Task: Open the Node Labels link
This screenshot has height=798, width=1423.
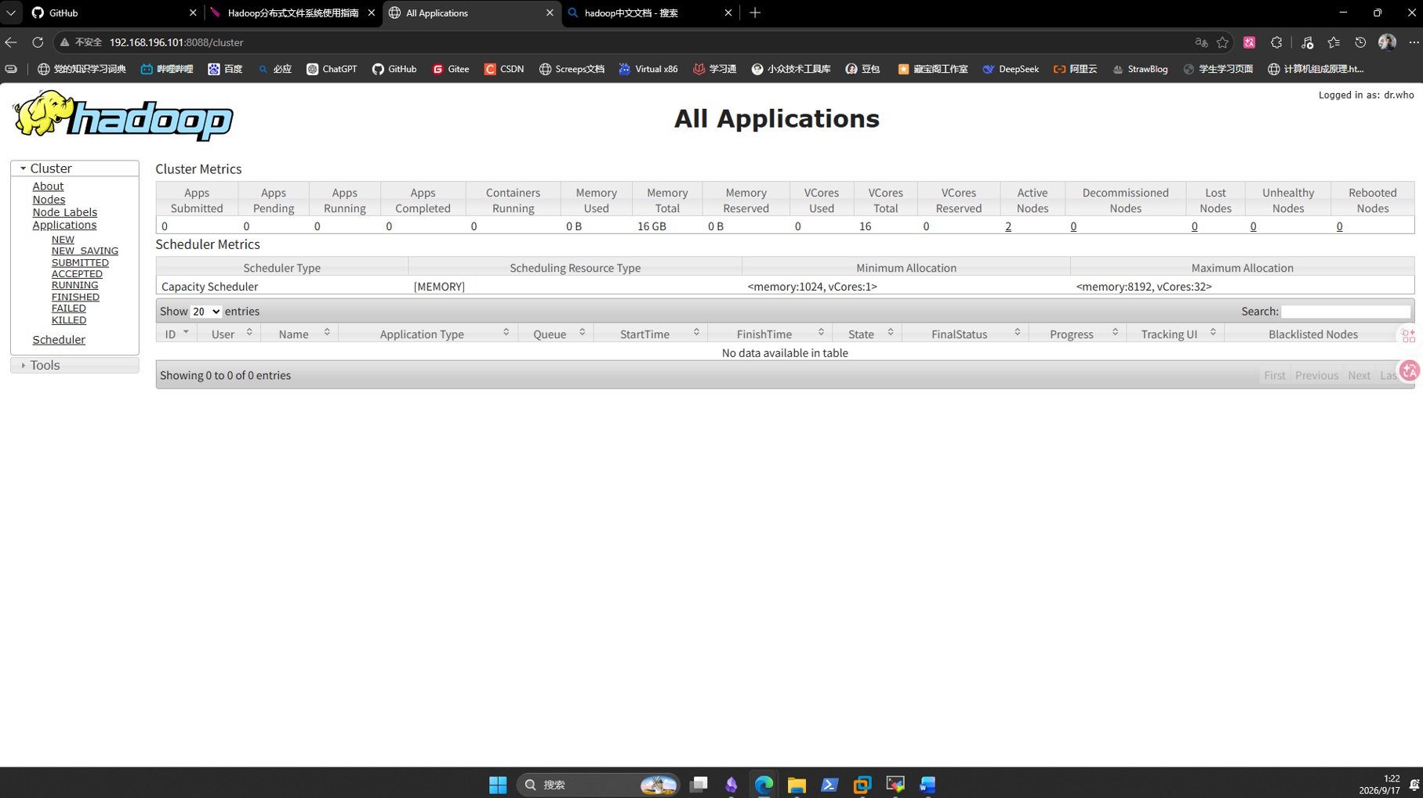Action: pyautogui.click(x=65, y=212)
